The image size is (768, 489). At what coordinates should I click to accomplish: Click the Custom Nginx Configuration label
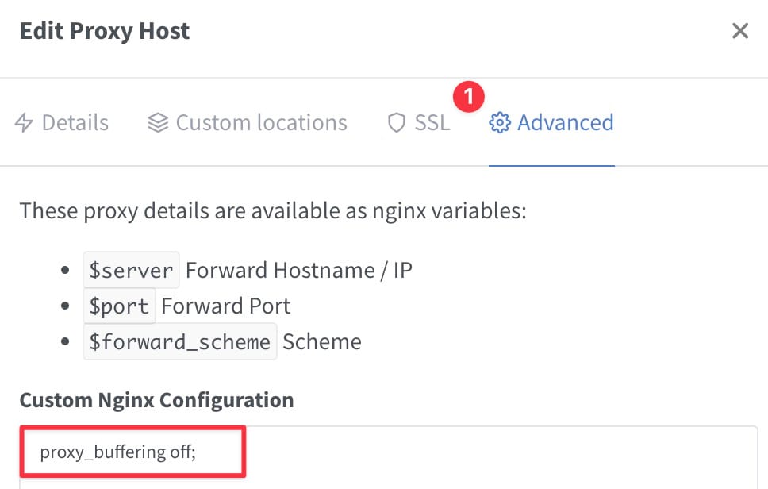[157, 400]
